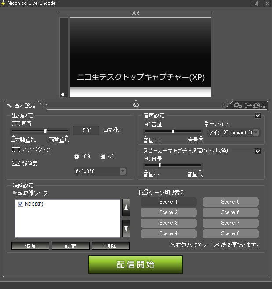This screenshot has width=272, height=289.
Task: Open the 基本設定 tab
Action: (x=22, y=106)
